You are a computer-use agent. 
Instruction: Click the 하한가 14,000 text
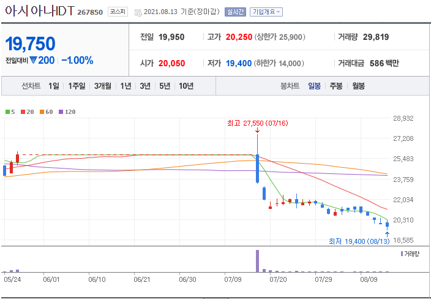coord(279,64)
